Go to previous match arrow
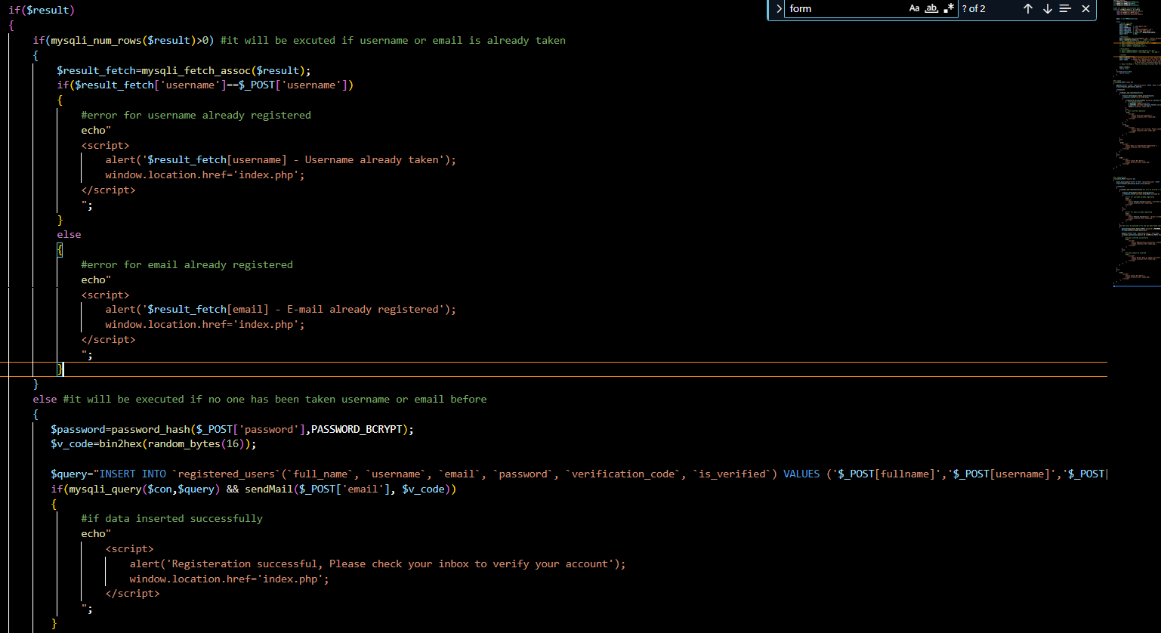The height and width of the screenshot is (633, 1161). tap(1028, 9)
